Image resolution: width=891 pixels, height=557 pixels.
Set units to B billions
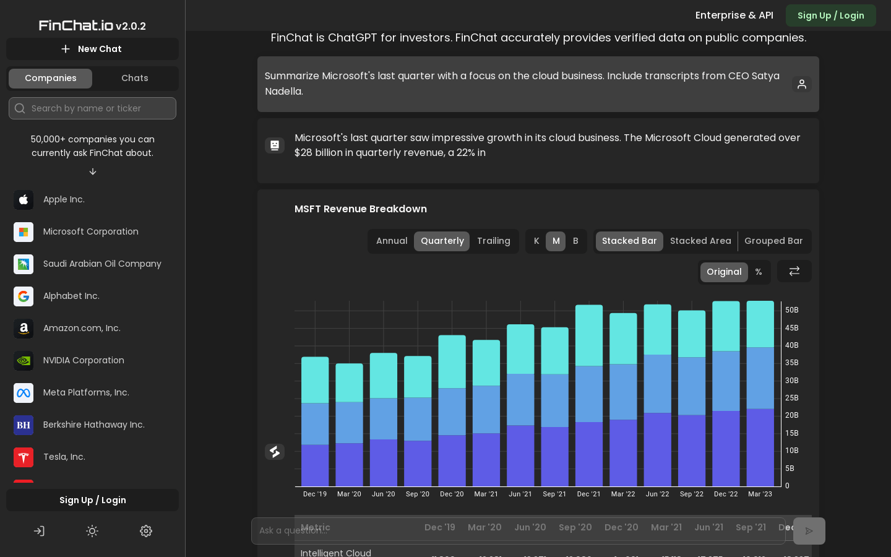coord(575,241)
